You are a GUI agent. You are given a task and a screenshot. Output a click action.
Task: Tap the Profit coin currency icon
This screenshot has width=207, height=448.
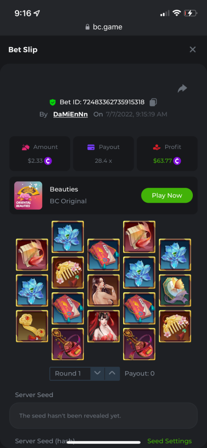pyautogui.click(x=177, y=161)
